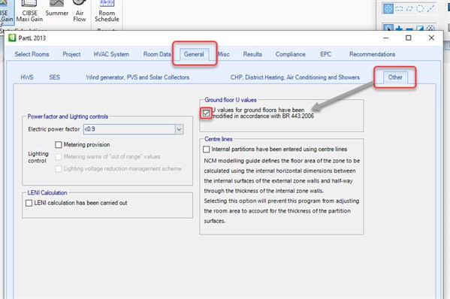Open the Results tab
The height and width of the screenshot is (299, 450).
[252, 54]
